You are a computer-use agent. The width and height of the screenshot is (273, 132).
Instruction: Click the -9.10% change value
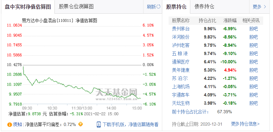[x=230, y=53]
